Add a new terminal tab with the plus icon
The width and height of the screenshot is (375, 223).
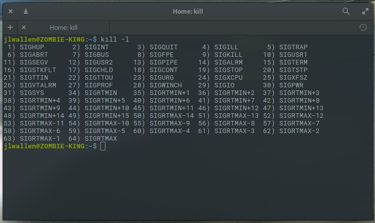click(10, 27)
